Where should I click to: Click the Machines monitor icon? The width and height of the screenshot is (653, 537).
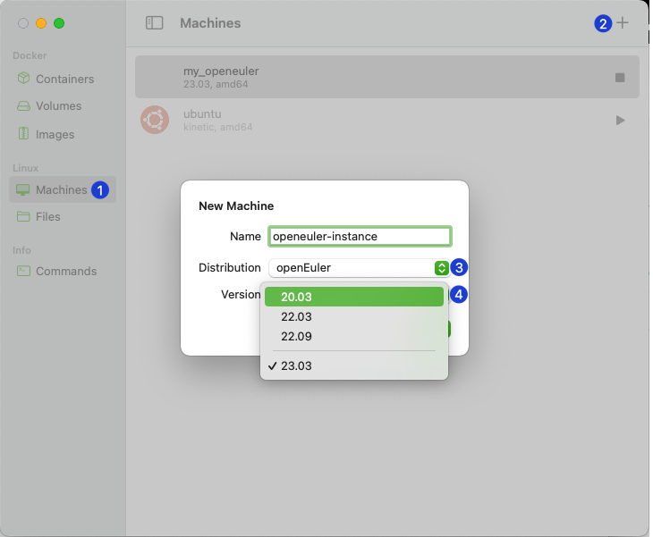point(23,190)
